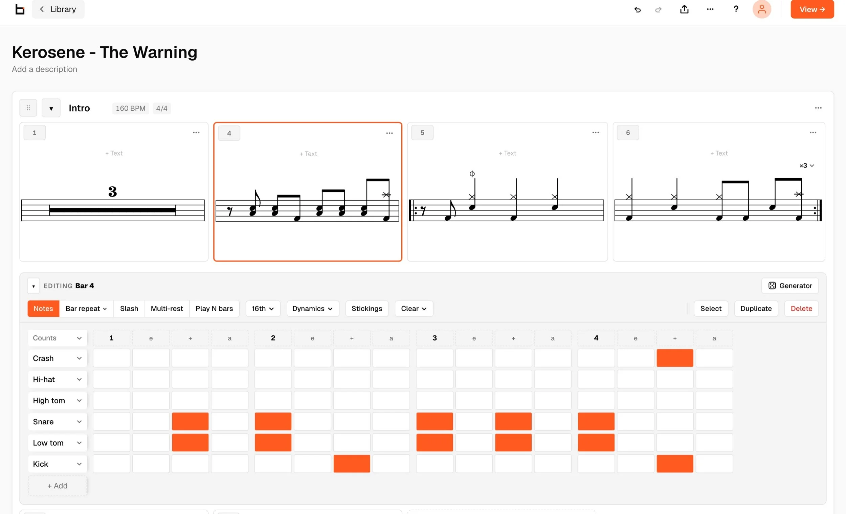Viewport: 846px width, 514px height.
Task: Open bar 1 options menu
Action: tap(196, 133)
